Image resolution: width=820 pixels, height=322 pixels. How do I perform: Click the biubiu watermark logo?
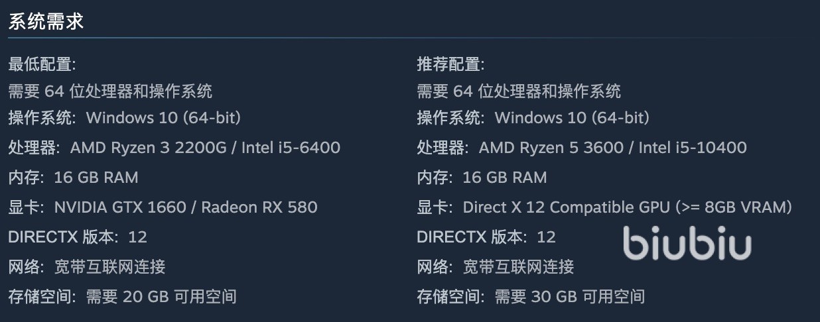click(687, 244)
